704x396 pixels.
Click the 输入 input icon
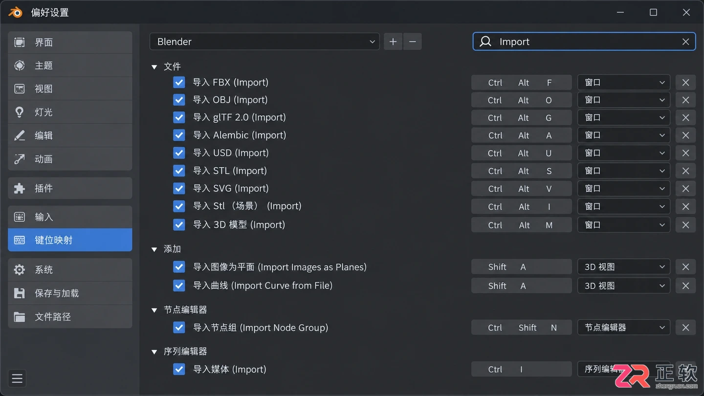click(x=20, y=217)
